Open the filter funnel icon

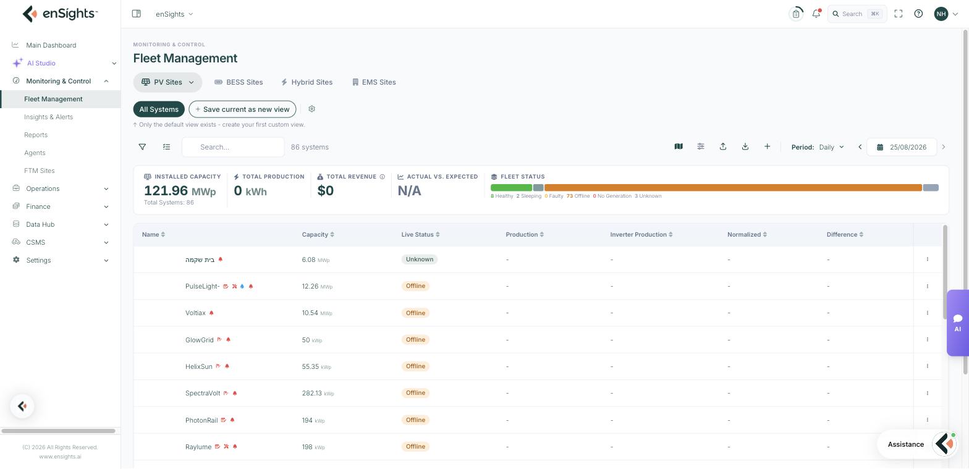coord(142,147)
